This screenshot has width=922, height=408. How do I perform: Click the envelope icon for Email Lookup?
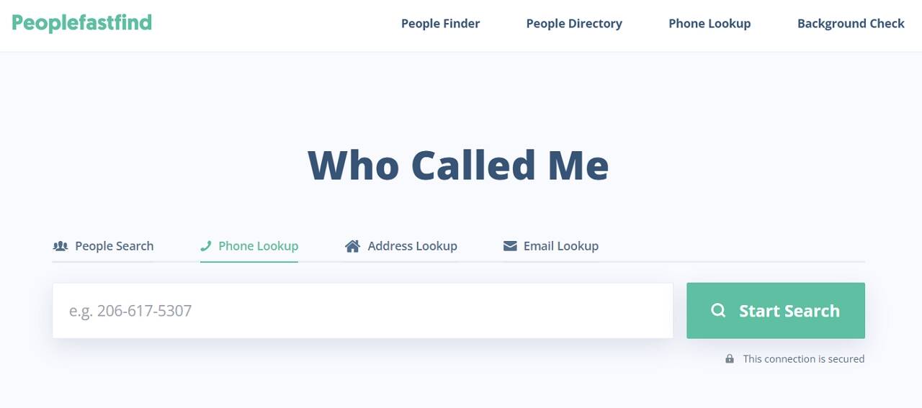coord(510,246)
